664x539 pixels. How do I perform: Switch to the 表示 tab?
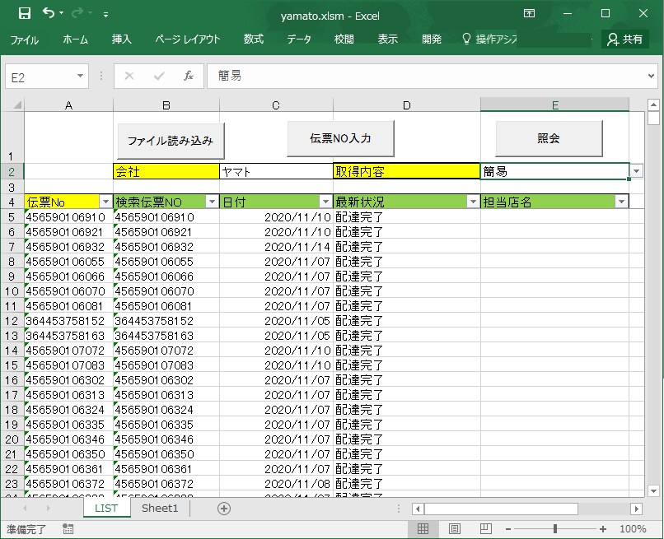click(387, 39)
